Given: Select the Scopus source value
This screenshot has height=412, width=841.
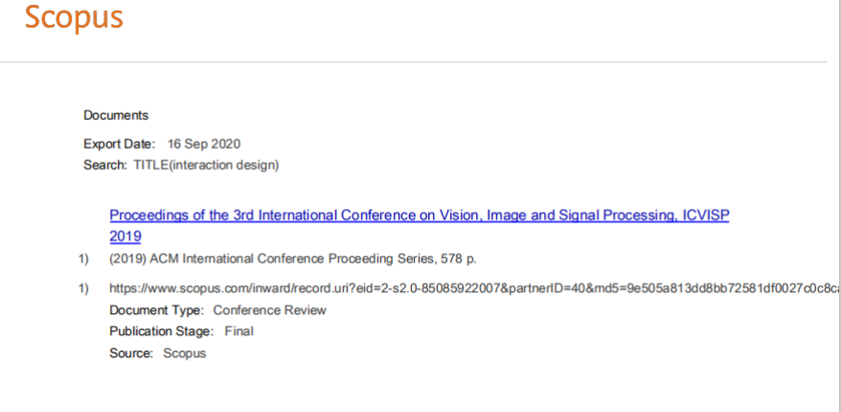Looking at the screenshot, I should [185, 354].
